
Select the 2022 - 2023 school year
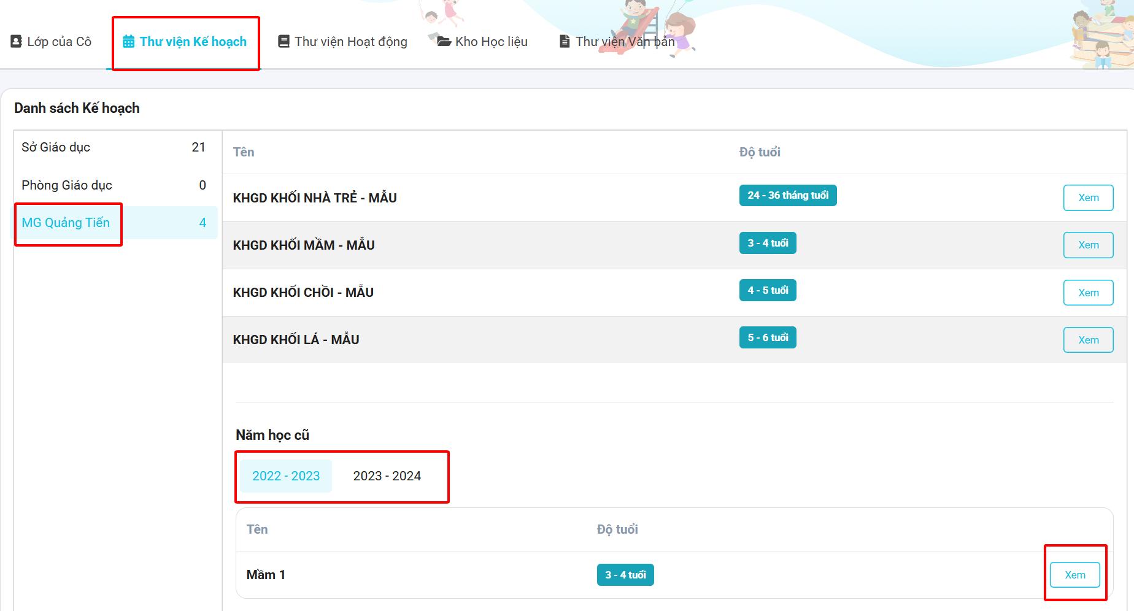286,476
